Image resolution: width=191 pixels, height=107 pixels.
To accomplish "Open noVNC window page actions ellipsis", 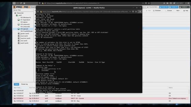I will tap(130, 12).
